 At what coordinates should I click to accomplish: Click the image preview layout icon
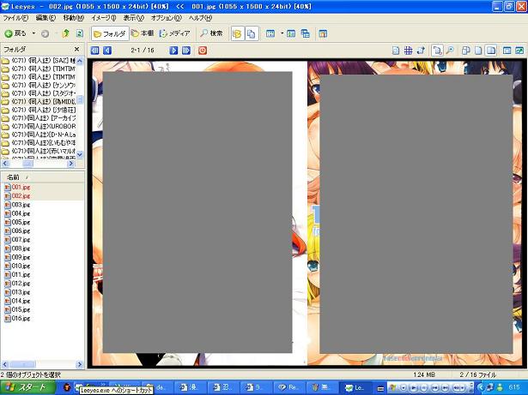point(291,33)
